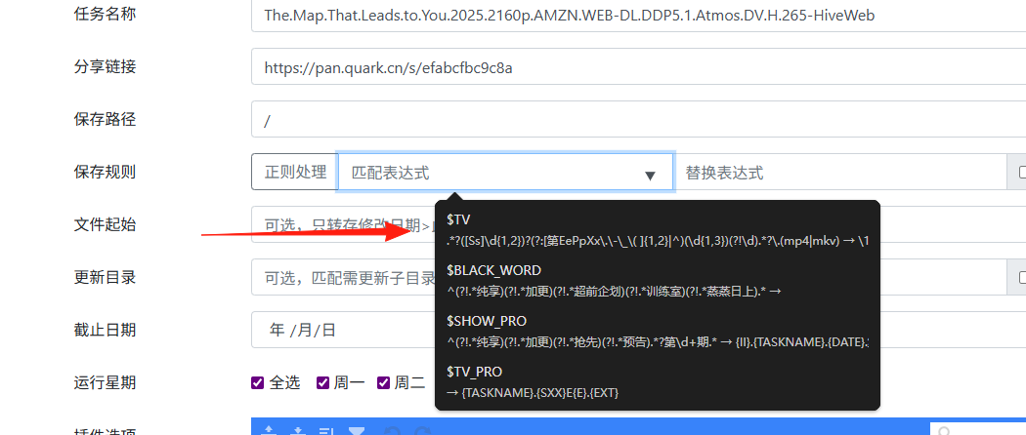The width and height of the screenshot is (1026, 435).
Task: Click the 截止日期 label
Action: [x=105, y=330]
